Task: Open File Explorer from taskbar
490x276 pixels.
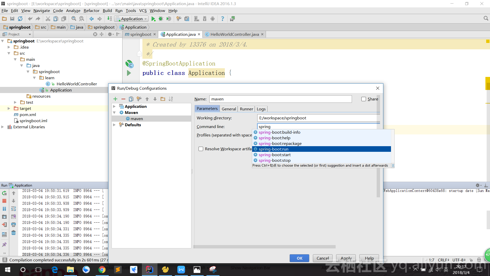Action: [x=70, y=270]
